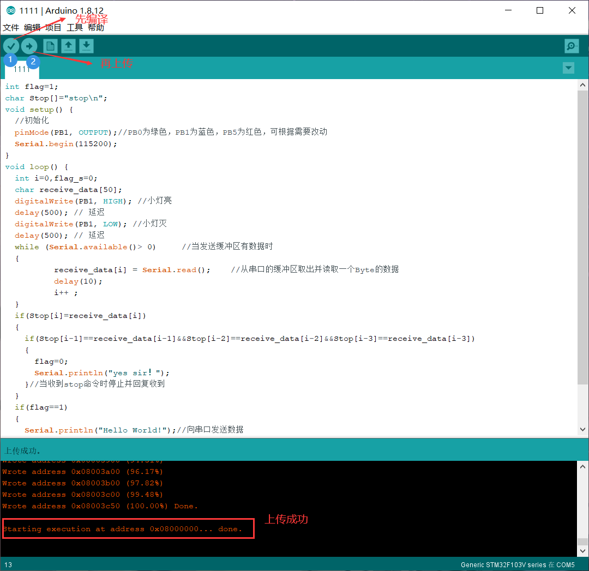Image resolution: width=589 pixels, height=571 pixels.
Task: Click the Verify (compile) checkmark icon
Action: coord(11,46)
